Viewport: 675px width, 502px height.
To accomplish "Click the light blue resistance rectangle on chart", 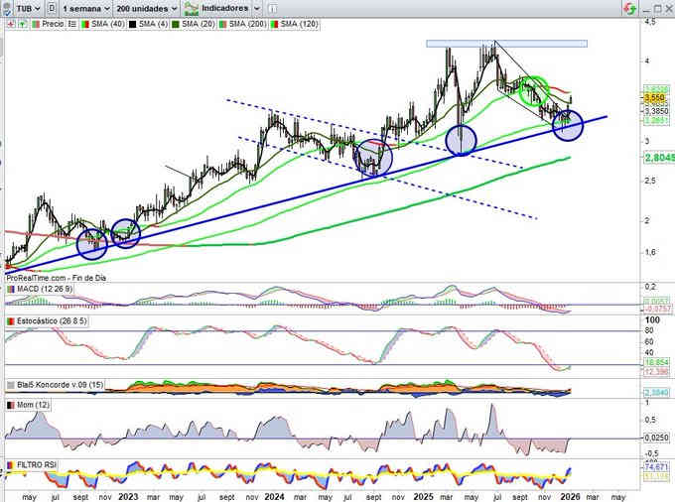I will pyautogui.click(x=506, y=44).
